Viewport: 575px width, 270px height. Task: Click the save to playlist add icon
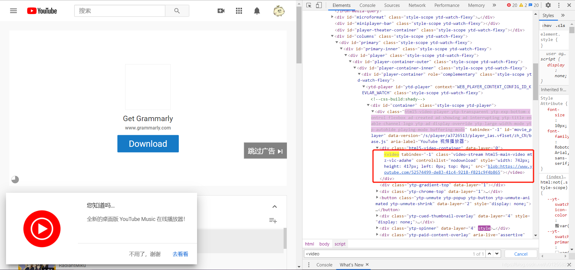pos(273,221)
